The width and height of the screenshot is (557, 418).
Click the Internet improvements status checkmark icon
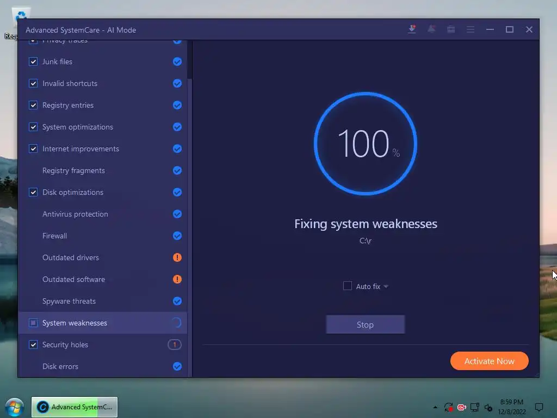point(177,149)
